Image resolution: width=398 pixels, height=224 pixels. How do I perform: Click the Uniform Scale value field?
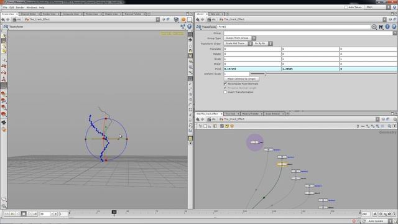[236, 73]
